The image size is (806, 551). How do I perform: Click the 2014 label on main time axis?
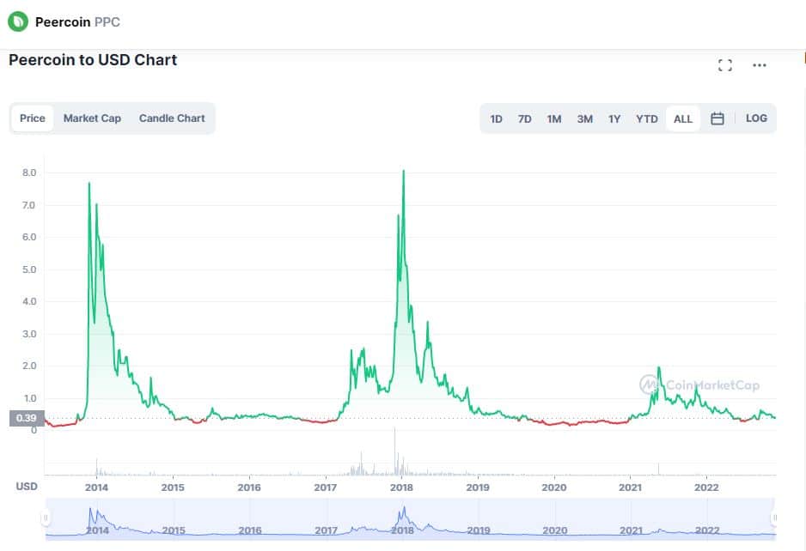click(96, 487)
